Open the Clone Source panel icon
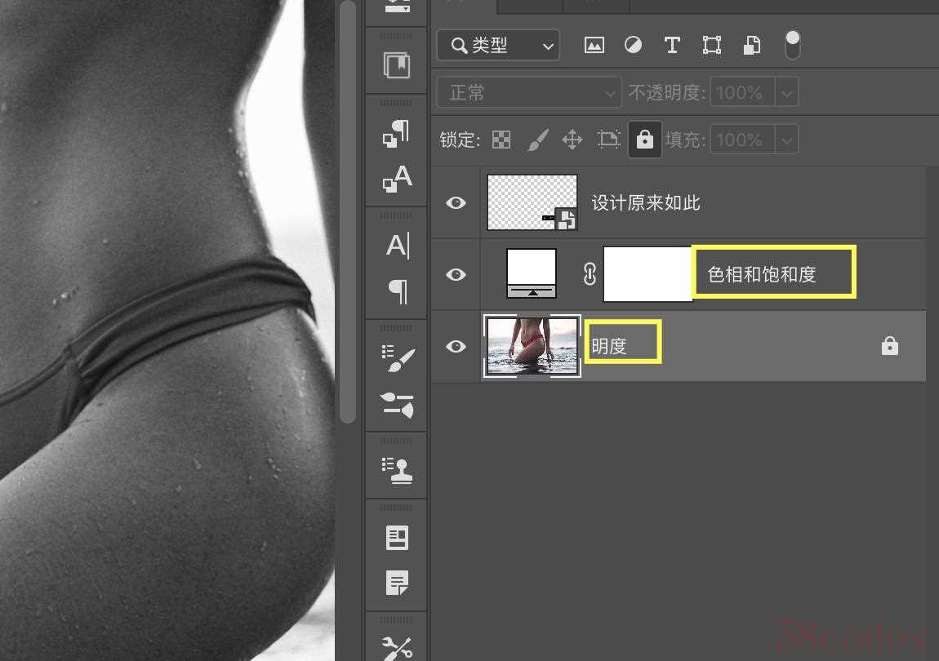 [x=397, y=470]
